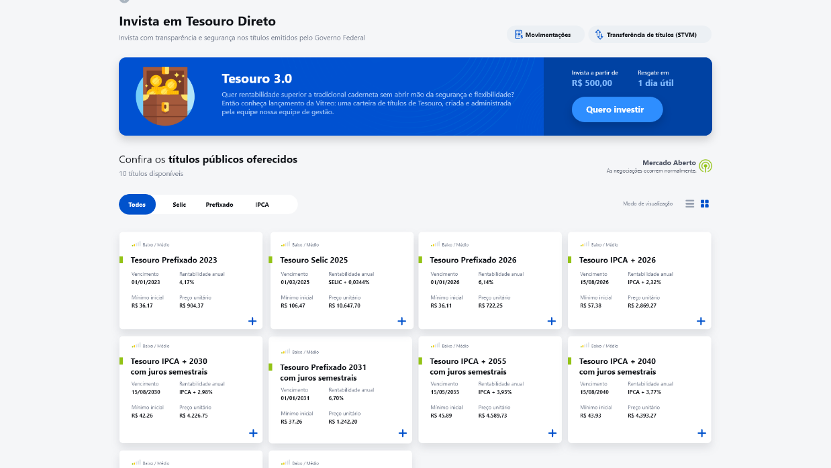Open the Tesouro Selic 2025 card title
Image resolution: width=831 pixels, height=468 pixels.
[x=314, y=260]
